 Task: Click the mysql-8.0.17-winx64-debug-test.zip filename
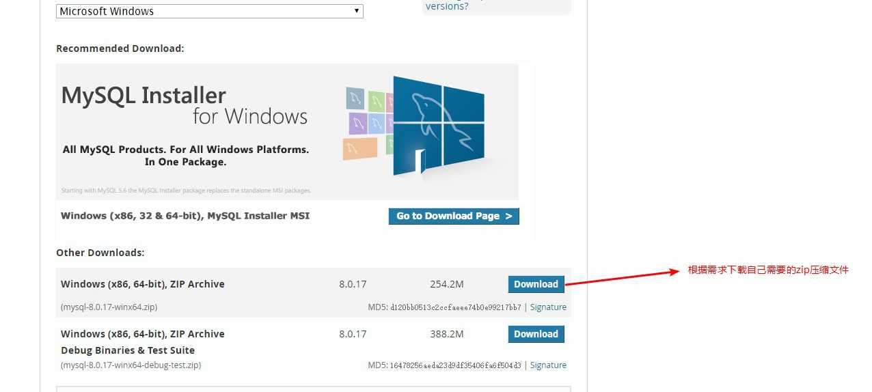click(131, 365)
